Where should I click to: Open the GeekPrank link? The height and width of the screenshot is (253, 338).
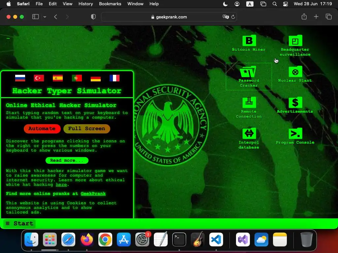tap(93, 194)
